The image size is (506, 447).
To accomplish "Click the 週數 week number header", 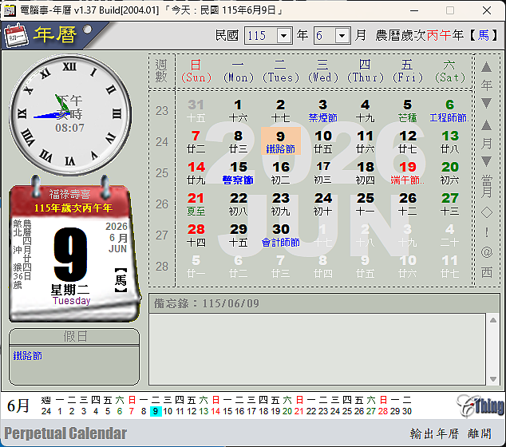I will [x=161, y=71].
